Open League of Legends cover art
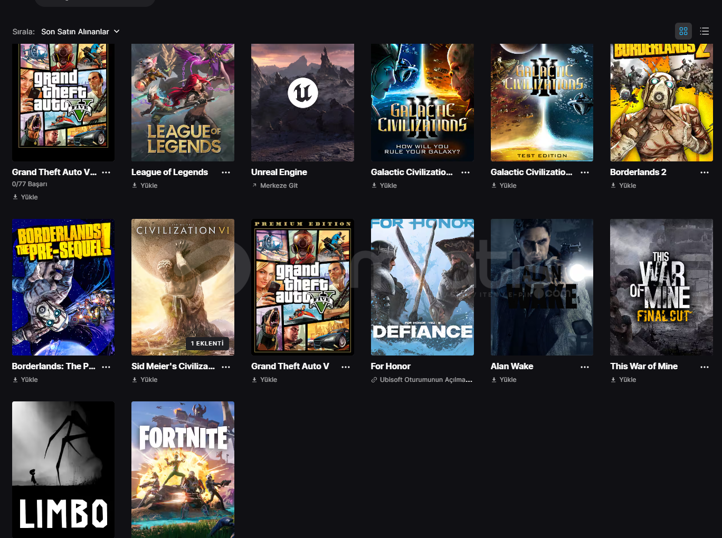Image resolution: width=722 pixels, height=538 pixels. click(183, 102)
